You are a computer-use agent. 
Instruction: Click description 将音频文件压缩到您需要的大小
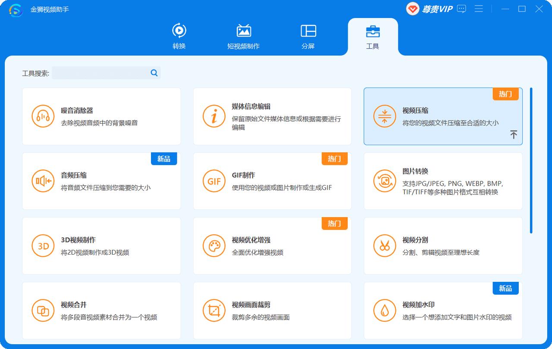(x=106, y=187)
